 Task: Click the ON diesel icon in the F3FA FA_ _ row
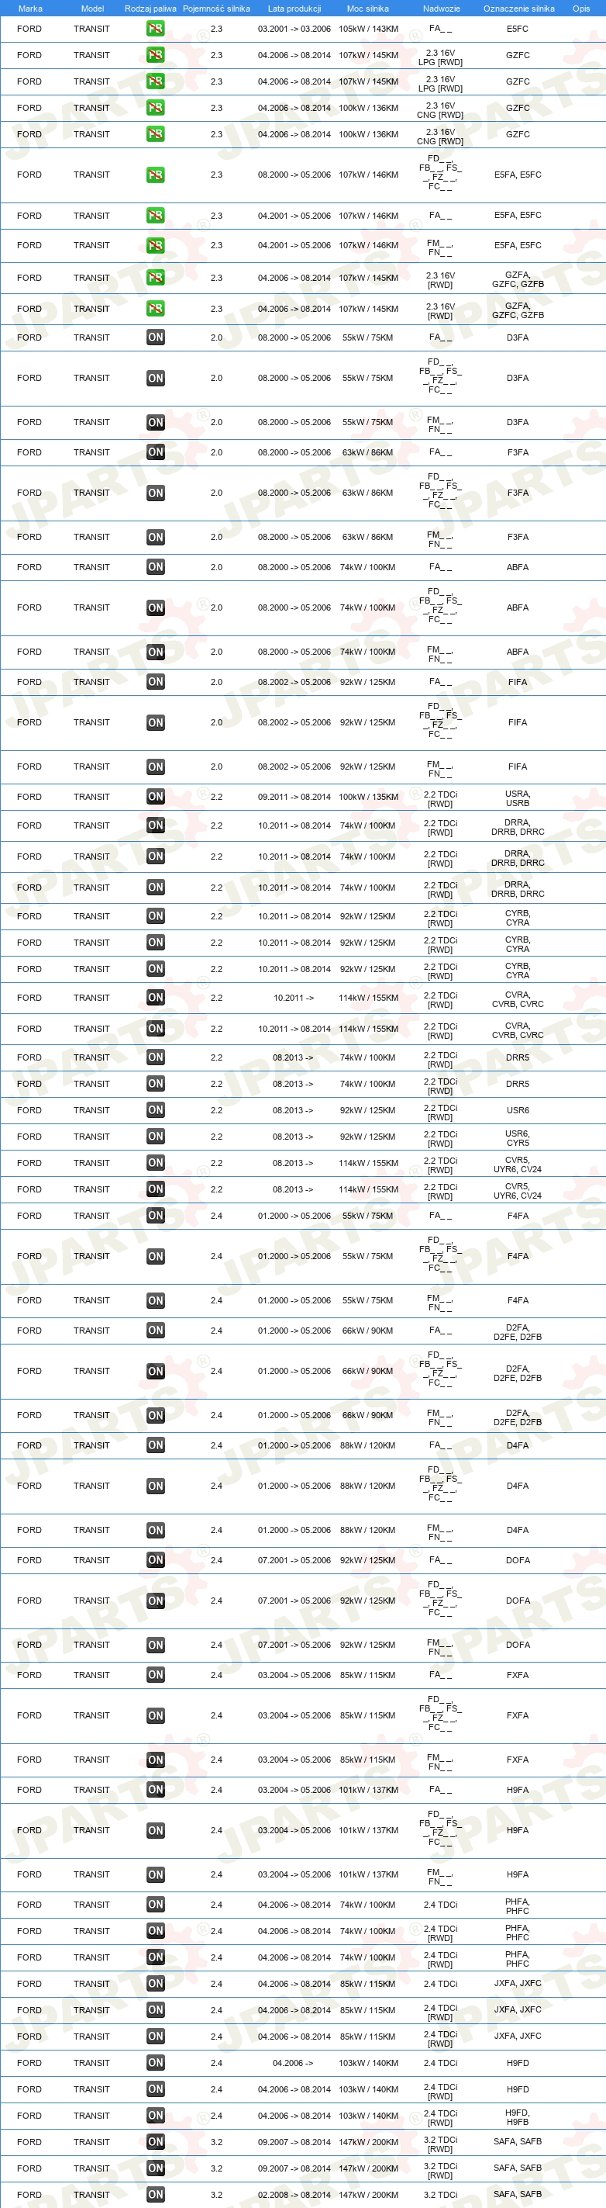[x=155, y=452]
